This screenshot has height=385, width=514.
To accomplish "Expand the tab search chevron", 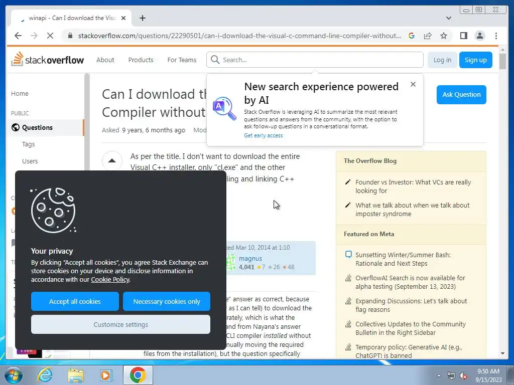I will tap(449, 18).
